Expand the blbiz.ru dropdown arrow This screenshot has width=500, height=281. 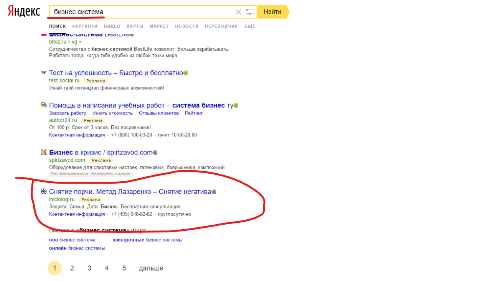click(x=80, y=42)
